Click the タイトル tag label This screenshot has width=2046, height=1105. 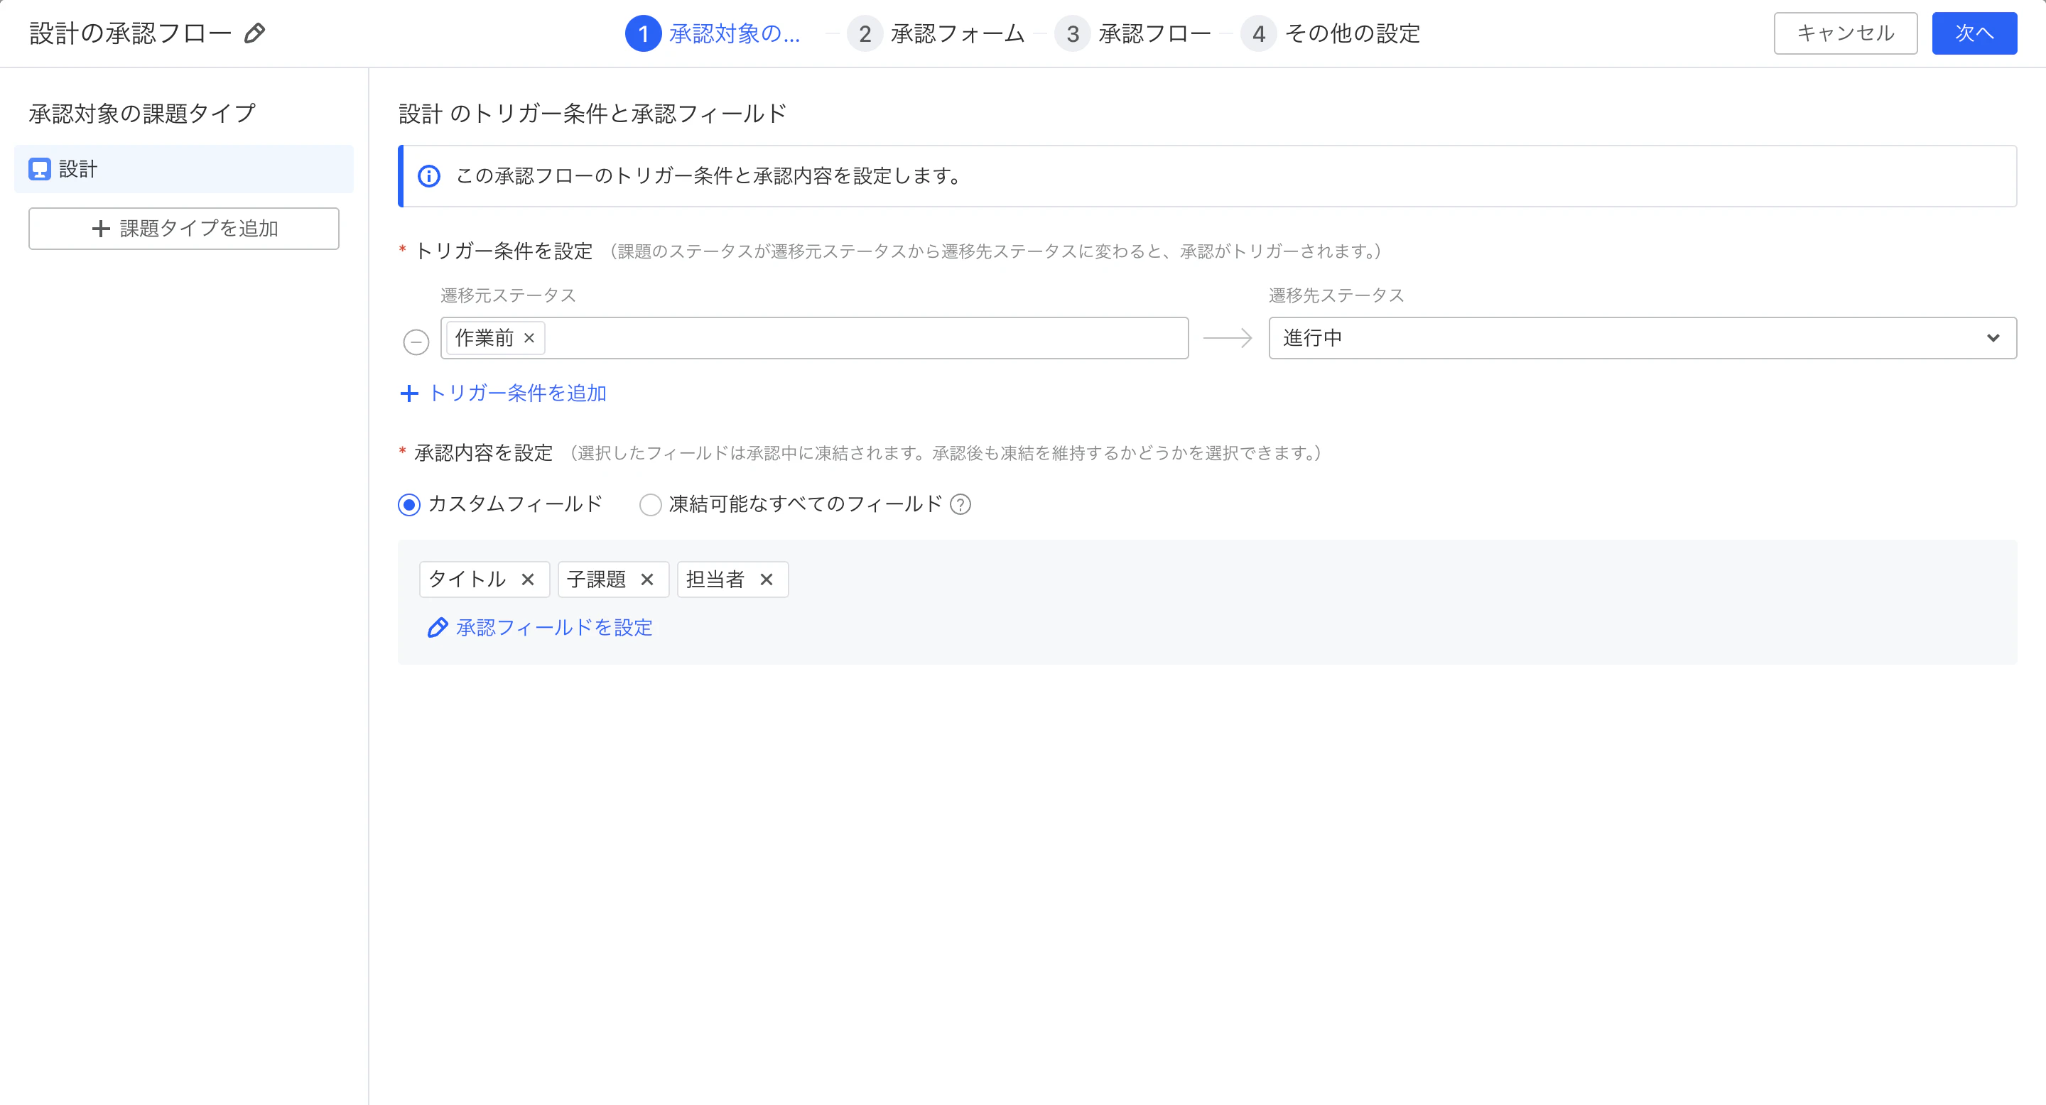468,579
